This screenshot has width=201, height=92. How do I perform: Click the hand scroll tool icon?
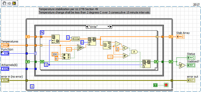(4, 4)
